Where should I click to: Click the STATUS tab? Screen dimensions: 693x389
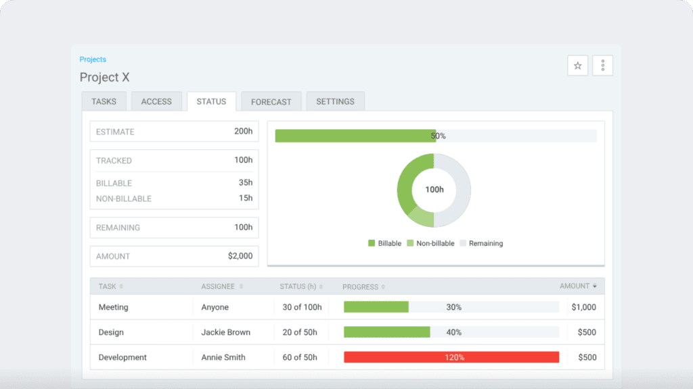[210, 101]
